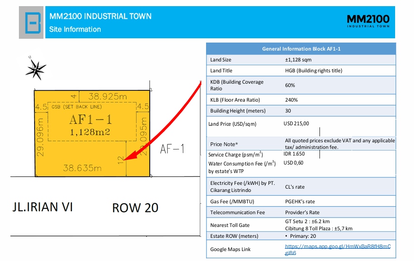Click the 'Google Maps Link' label

tap(230, 249)
